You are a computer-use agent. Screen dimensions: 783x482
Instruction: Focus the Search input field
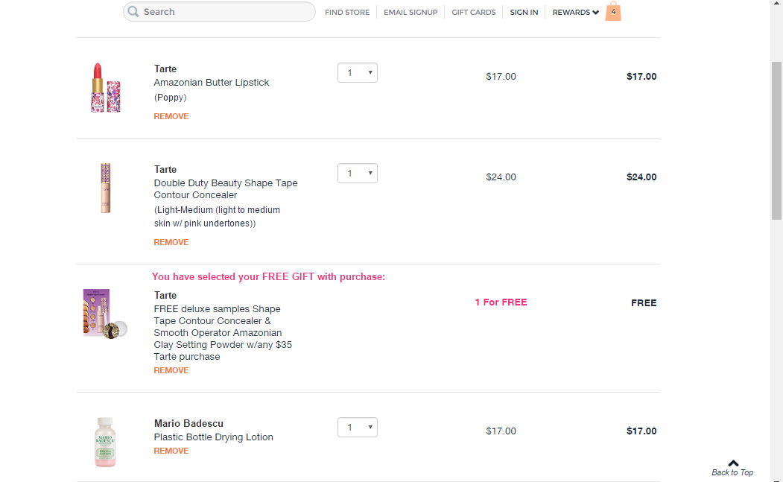[x=219, y=11]
